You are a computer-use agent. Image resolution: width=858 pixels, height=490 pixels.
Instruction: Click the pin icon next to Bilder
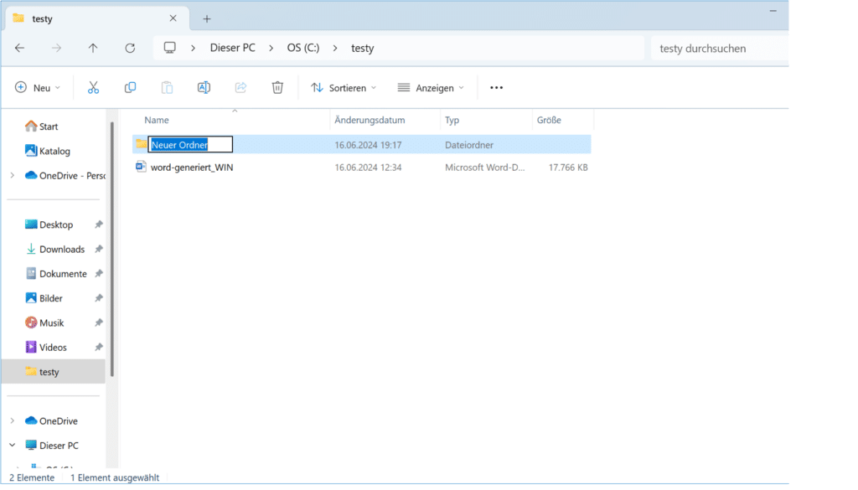(x=99, y=298)
